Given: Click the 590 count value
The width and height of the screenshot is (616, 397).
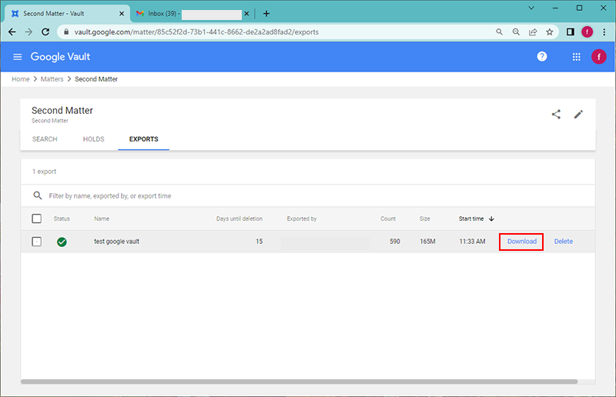Looking at the screenshot, I should (x=395, y=242).
